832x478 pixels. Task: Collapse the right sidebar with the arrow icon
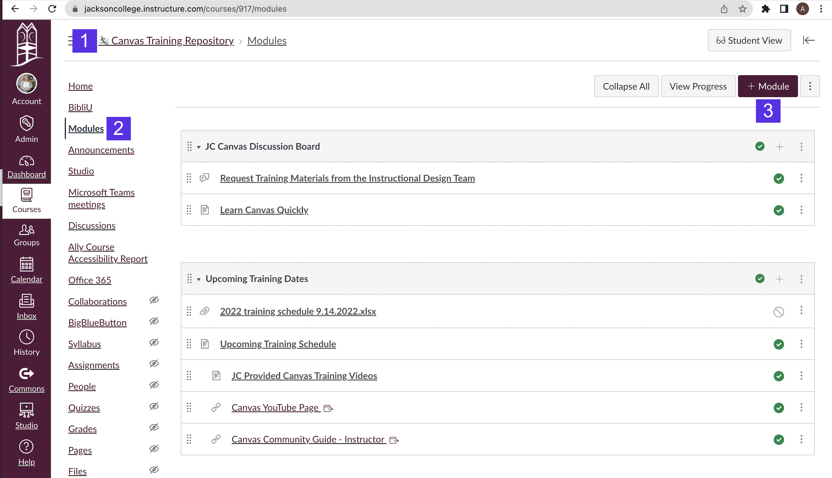[x=809, y=40]
